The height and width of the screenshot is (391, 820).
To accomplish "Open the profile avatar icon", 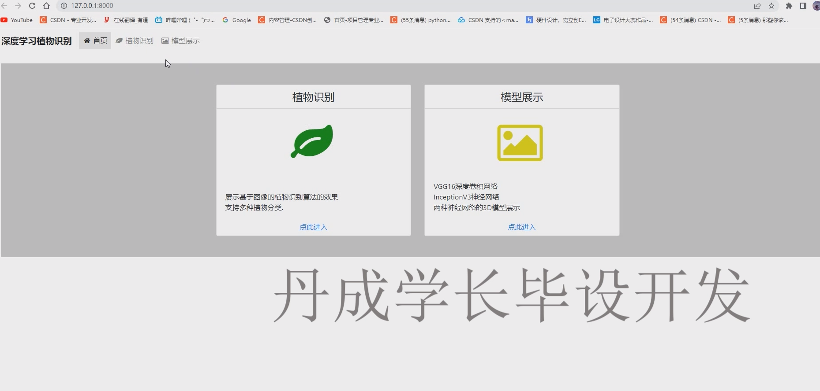I will coord(816,6).
